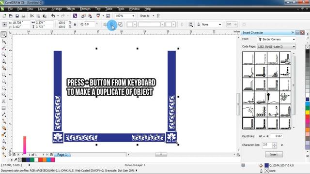Collapse the Insert Character docker with chevrons
310x174 pixels.
point(293,32)
